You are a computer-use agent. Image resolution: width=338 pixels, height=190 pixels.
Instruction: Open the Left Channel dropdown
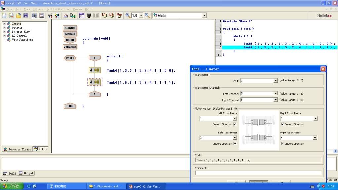[x=275, y=94]
